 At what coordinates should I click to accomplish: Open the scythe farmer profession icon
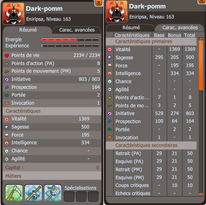click(x=14, y=193)
